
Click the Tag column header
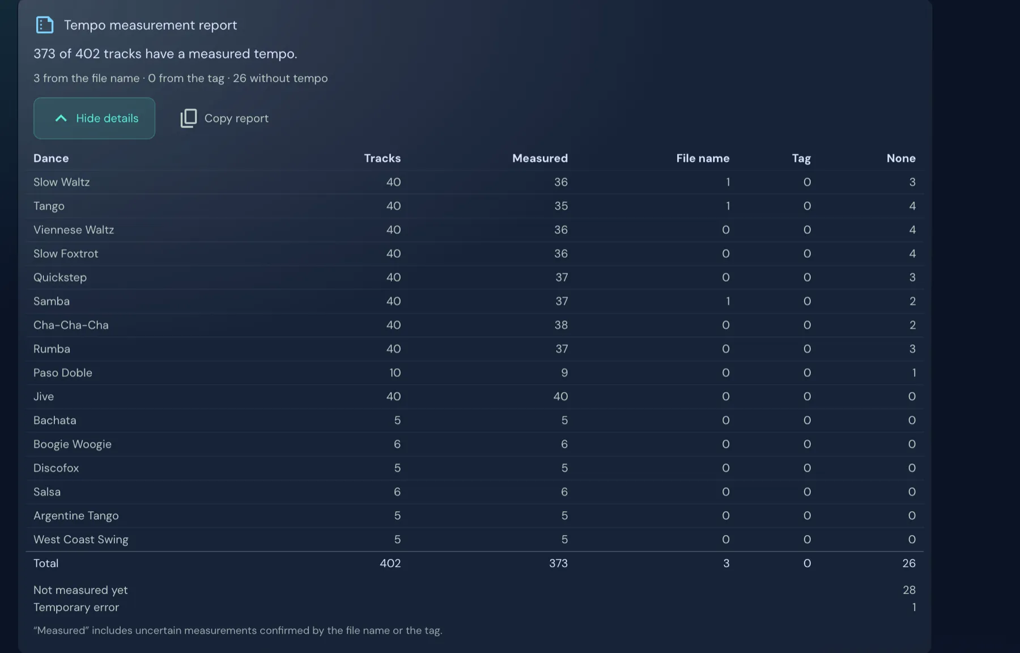pos(801,158)
